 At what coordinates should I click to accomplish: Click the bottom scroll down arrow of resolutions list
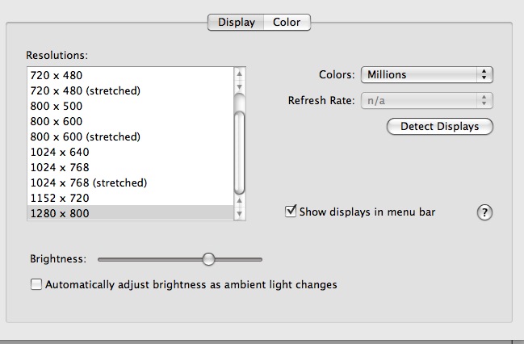pyautogui.click(x=239, y=214)
